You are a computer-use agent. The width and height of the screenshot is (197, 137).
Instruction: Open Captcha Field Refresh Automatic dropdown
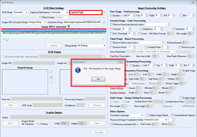67,12
